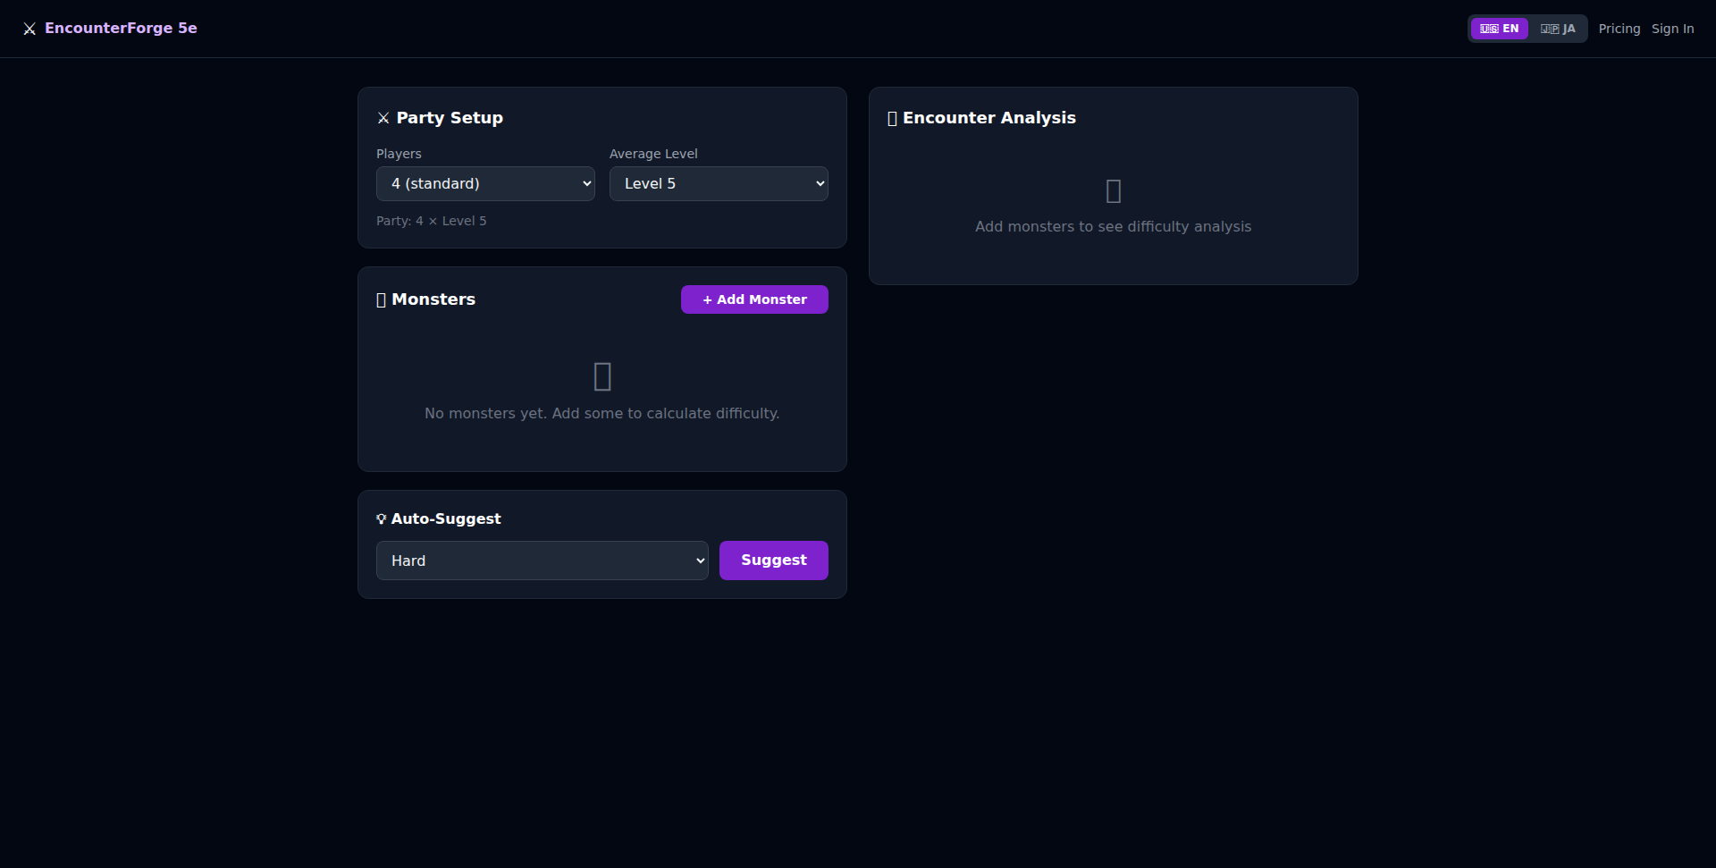Click the Encounter Analysis heading text

coord(989,118)
